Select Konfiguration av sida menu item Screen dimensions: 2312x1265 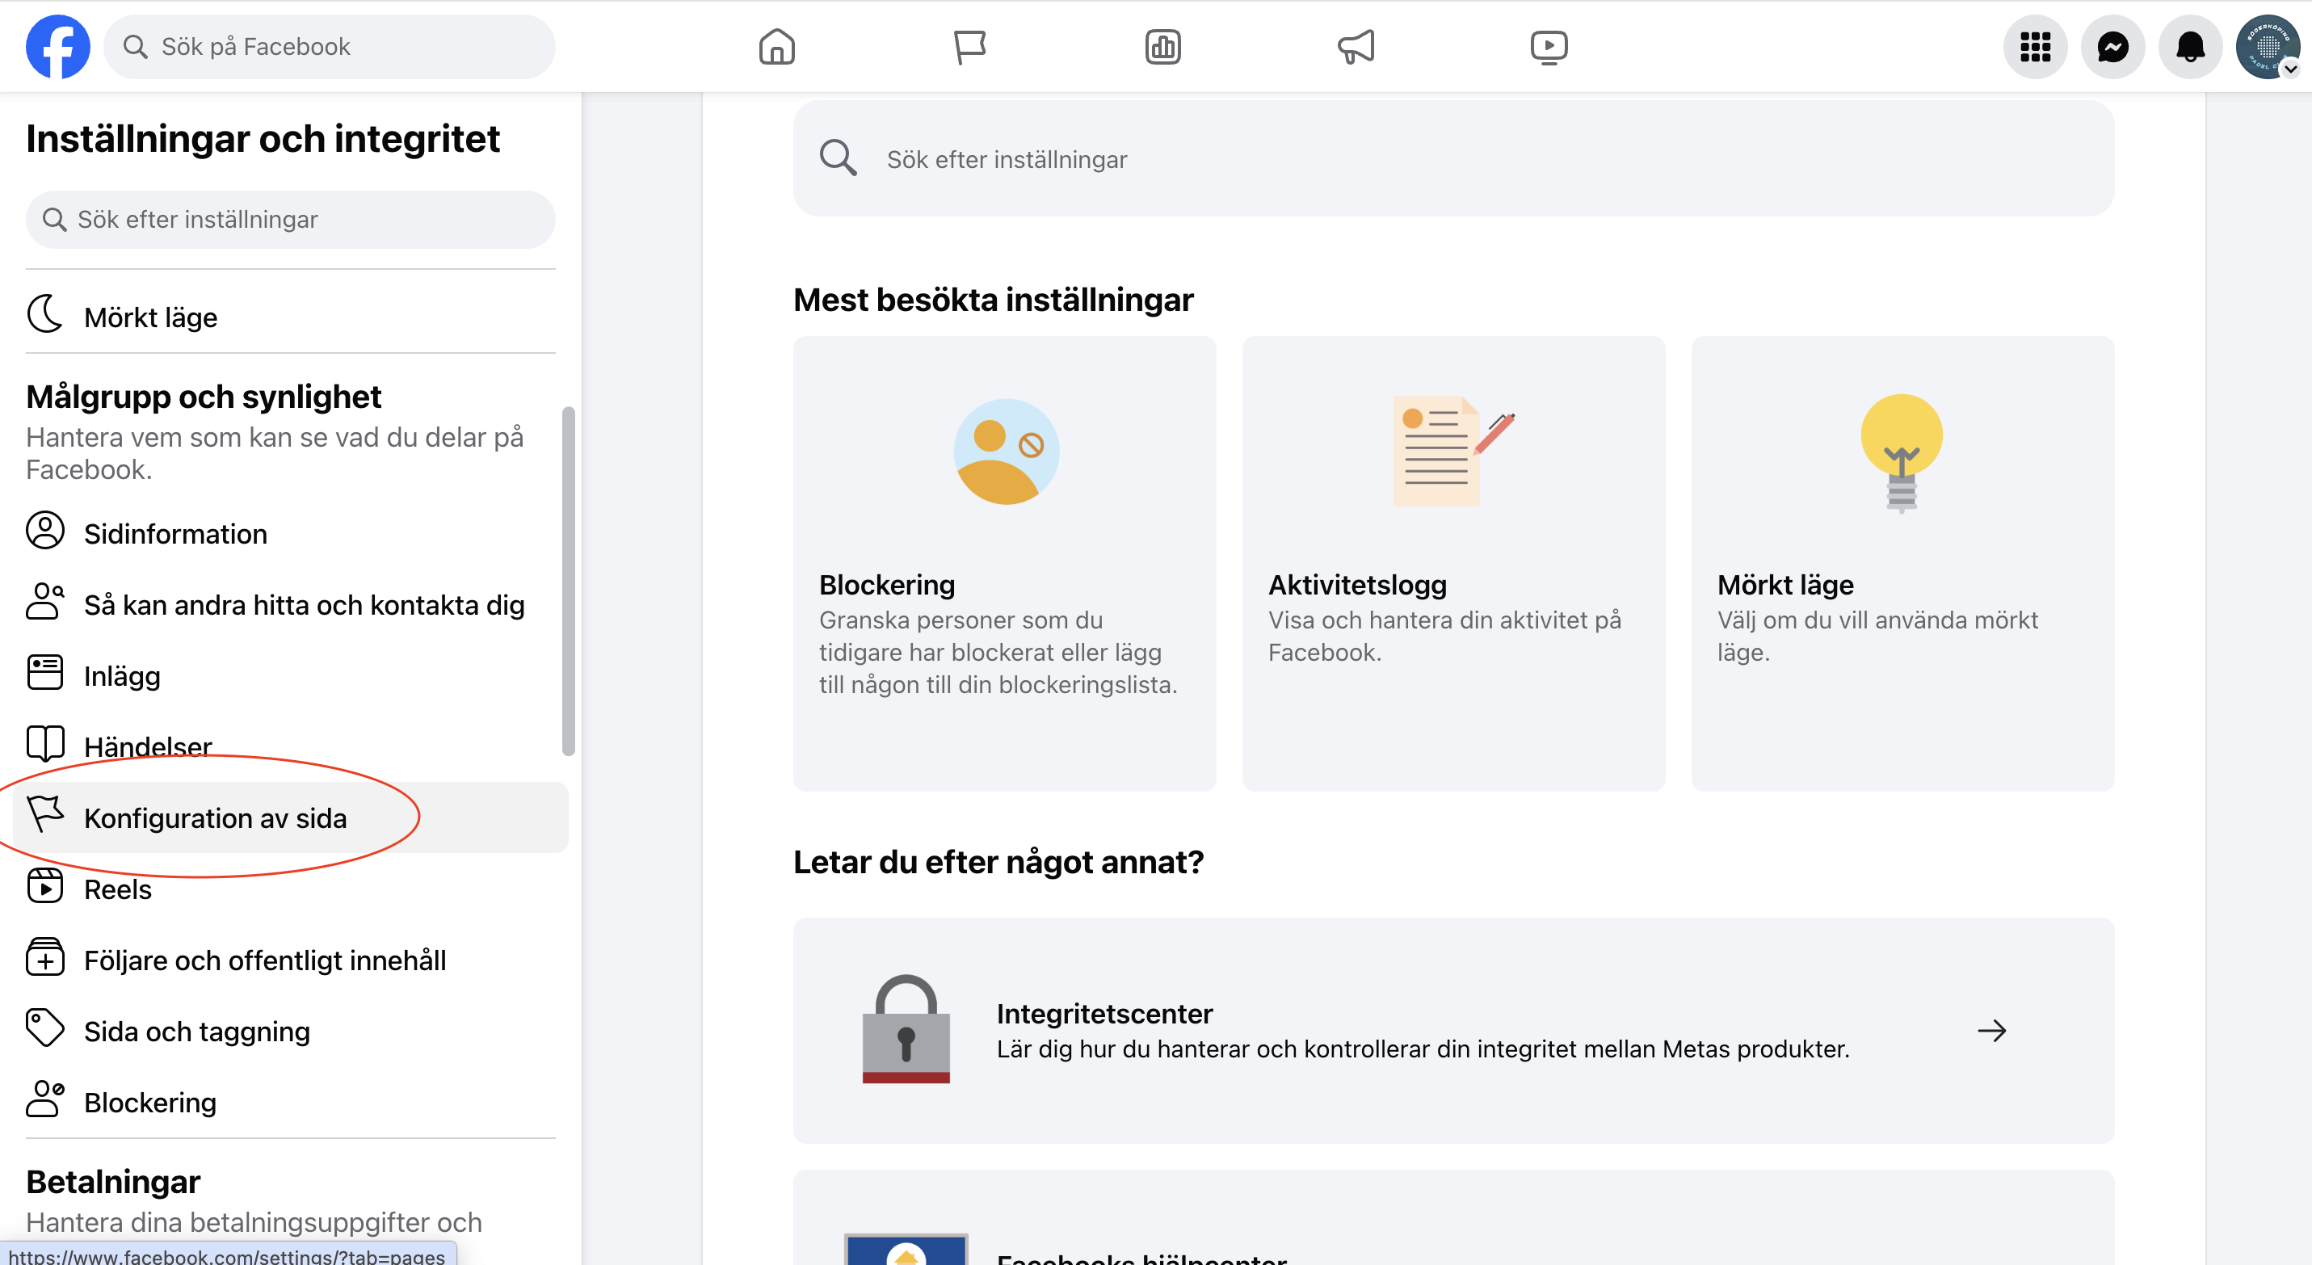[x=215, y=817]
